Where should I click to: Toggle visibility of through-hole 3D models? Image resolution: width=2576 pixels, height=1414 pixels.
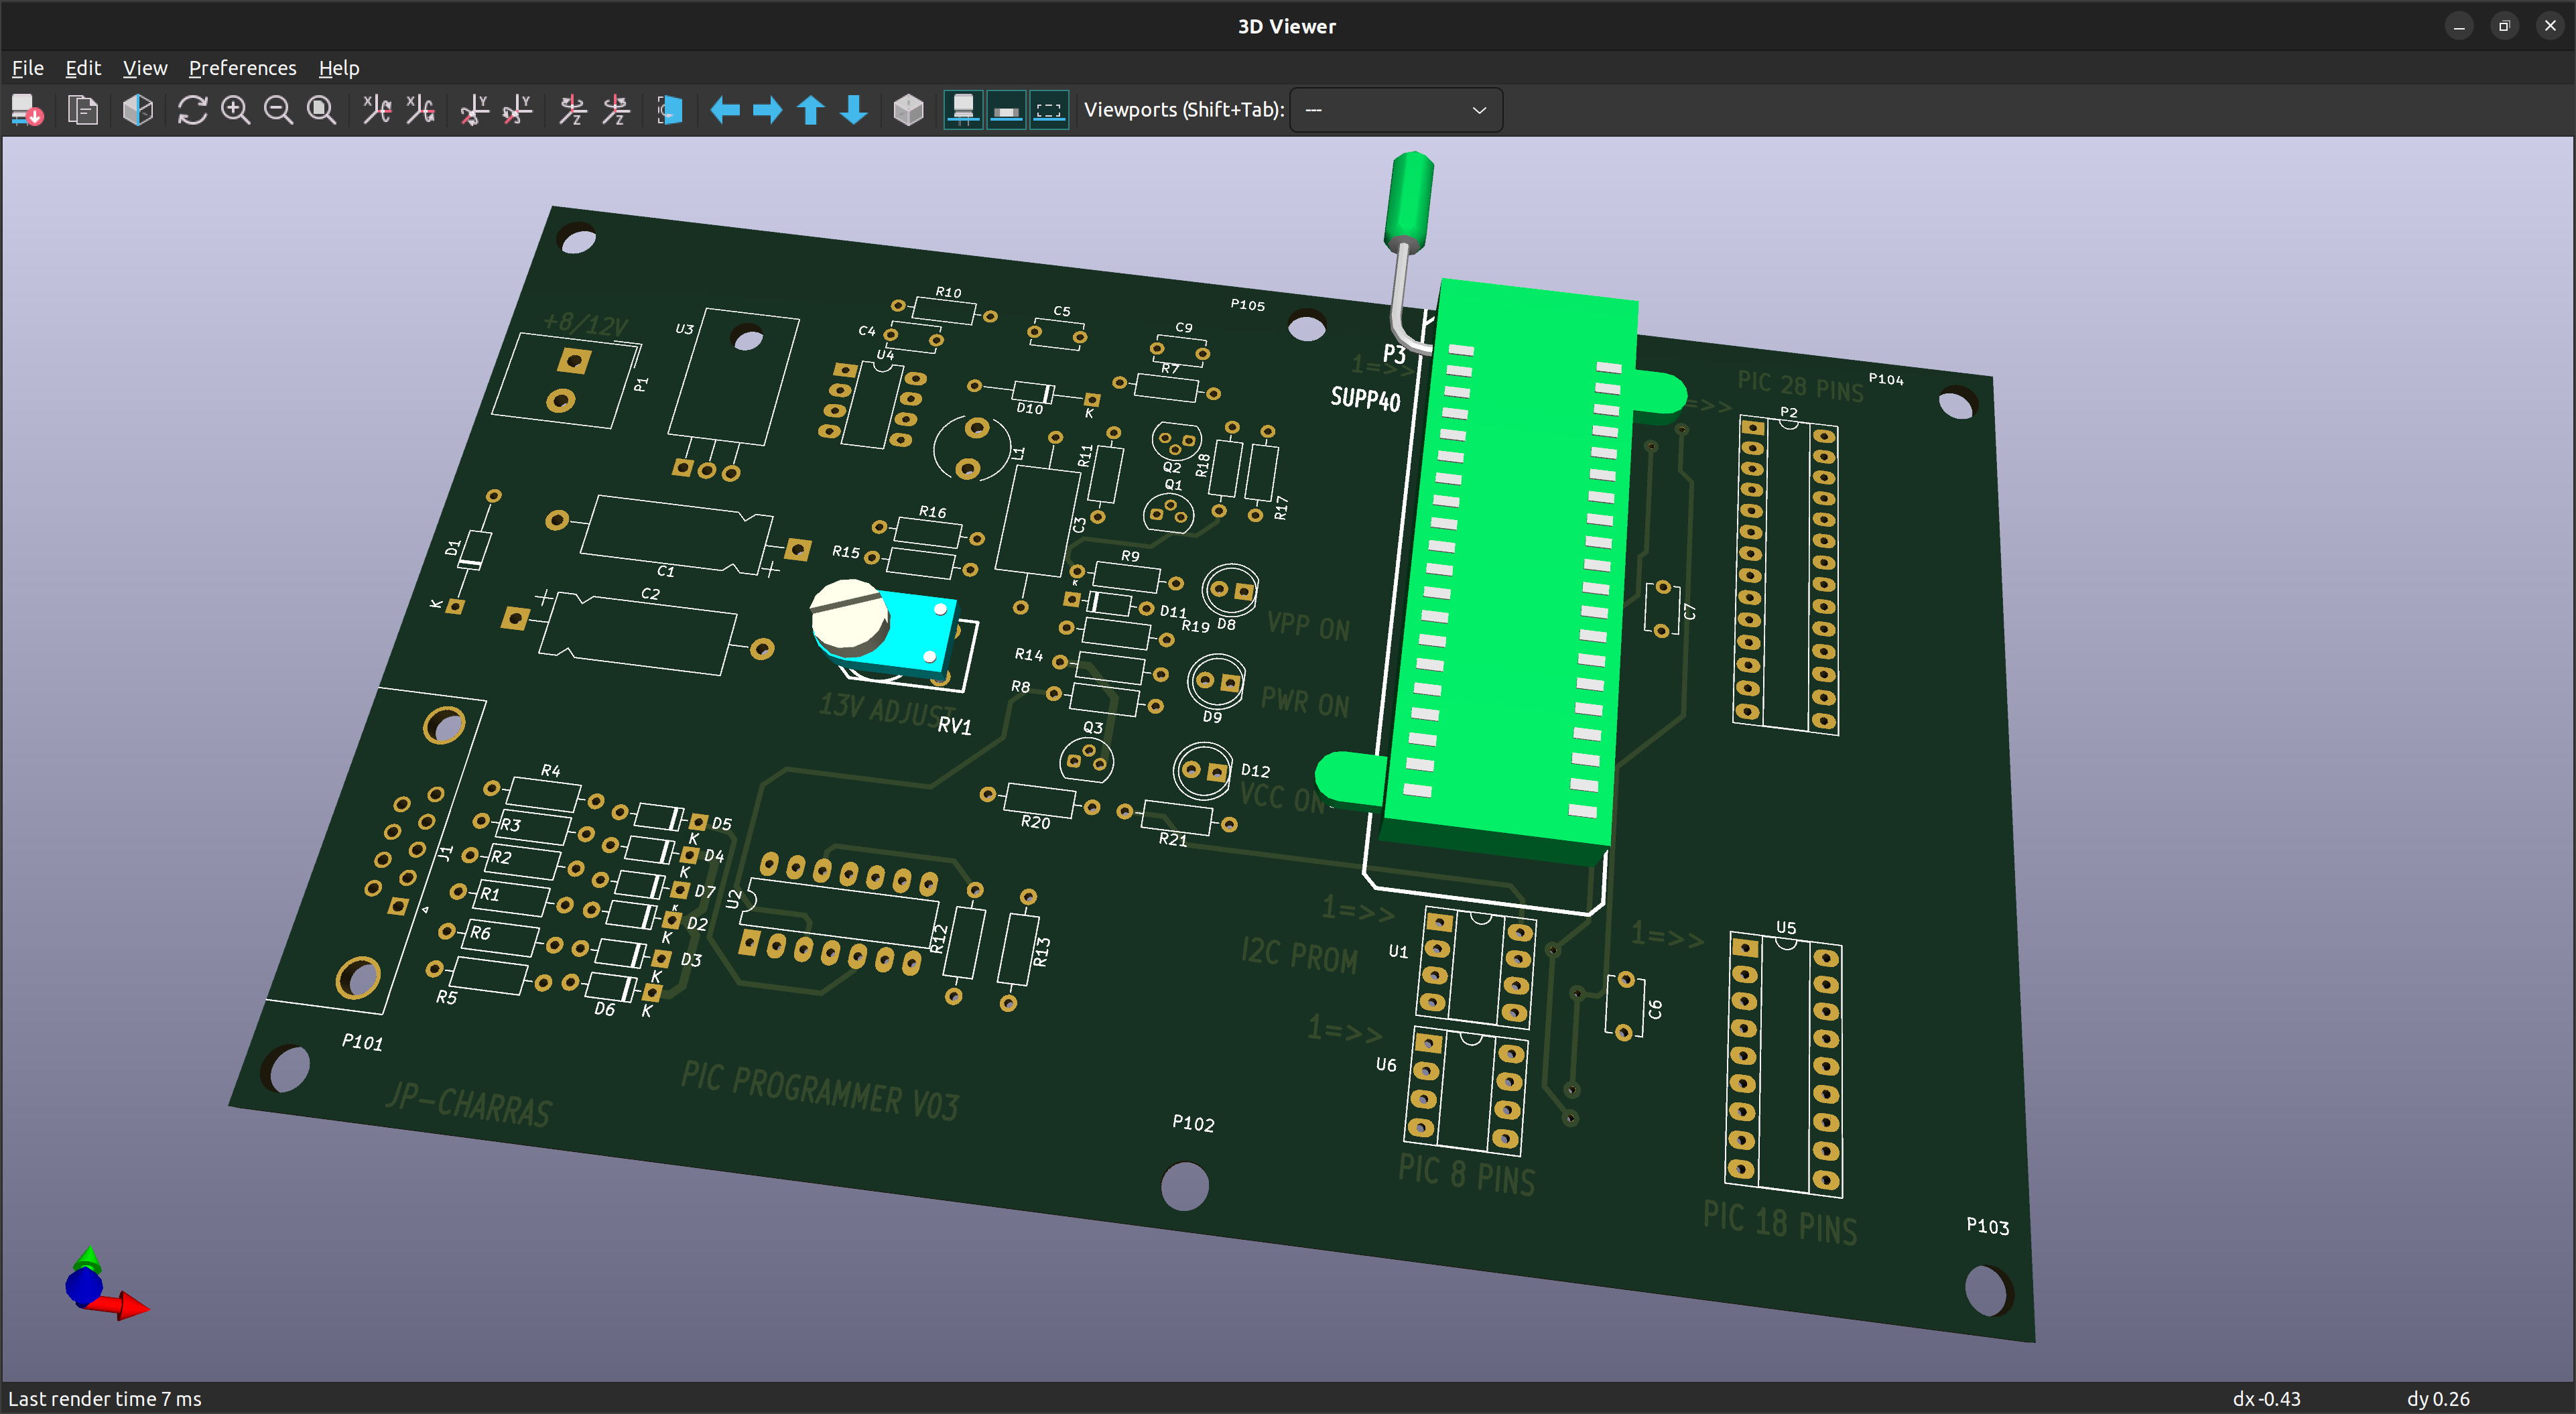(x=963, y=110)
